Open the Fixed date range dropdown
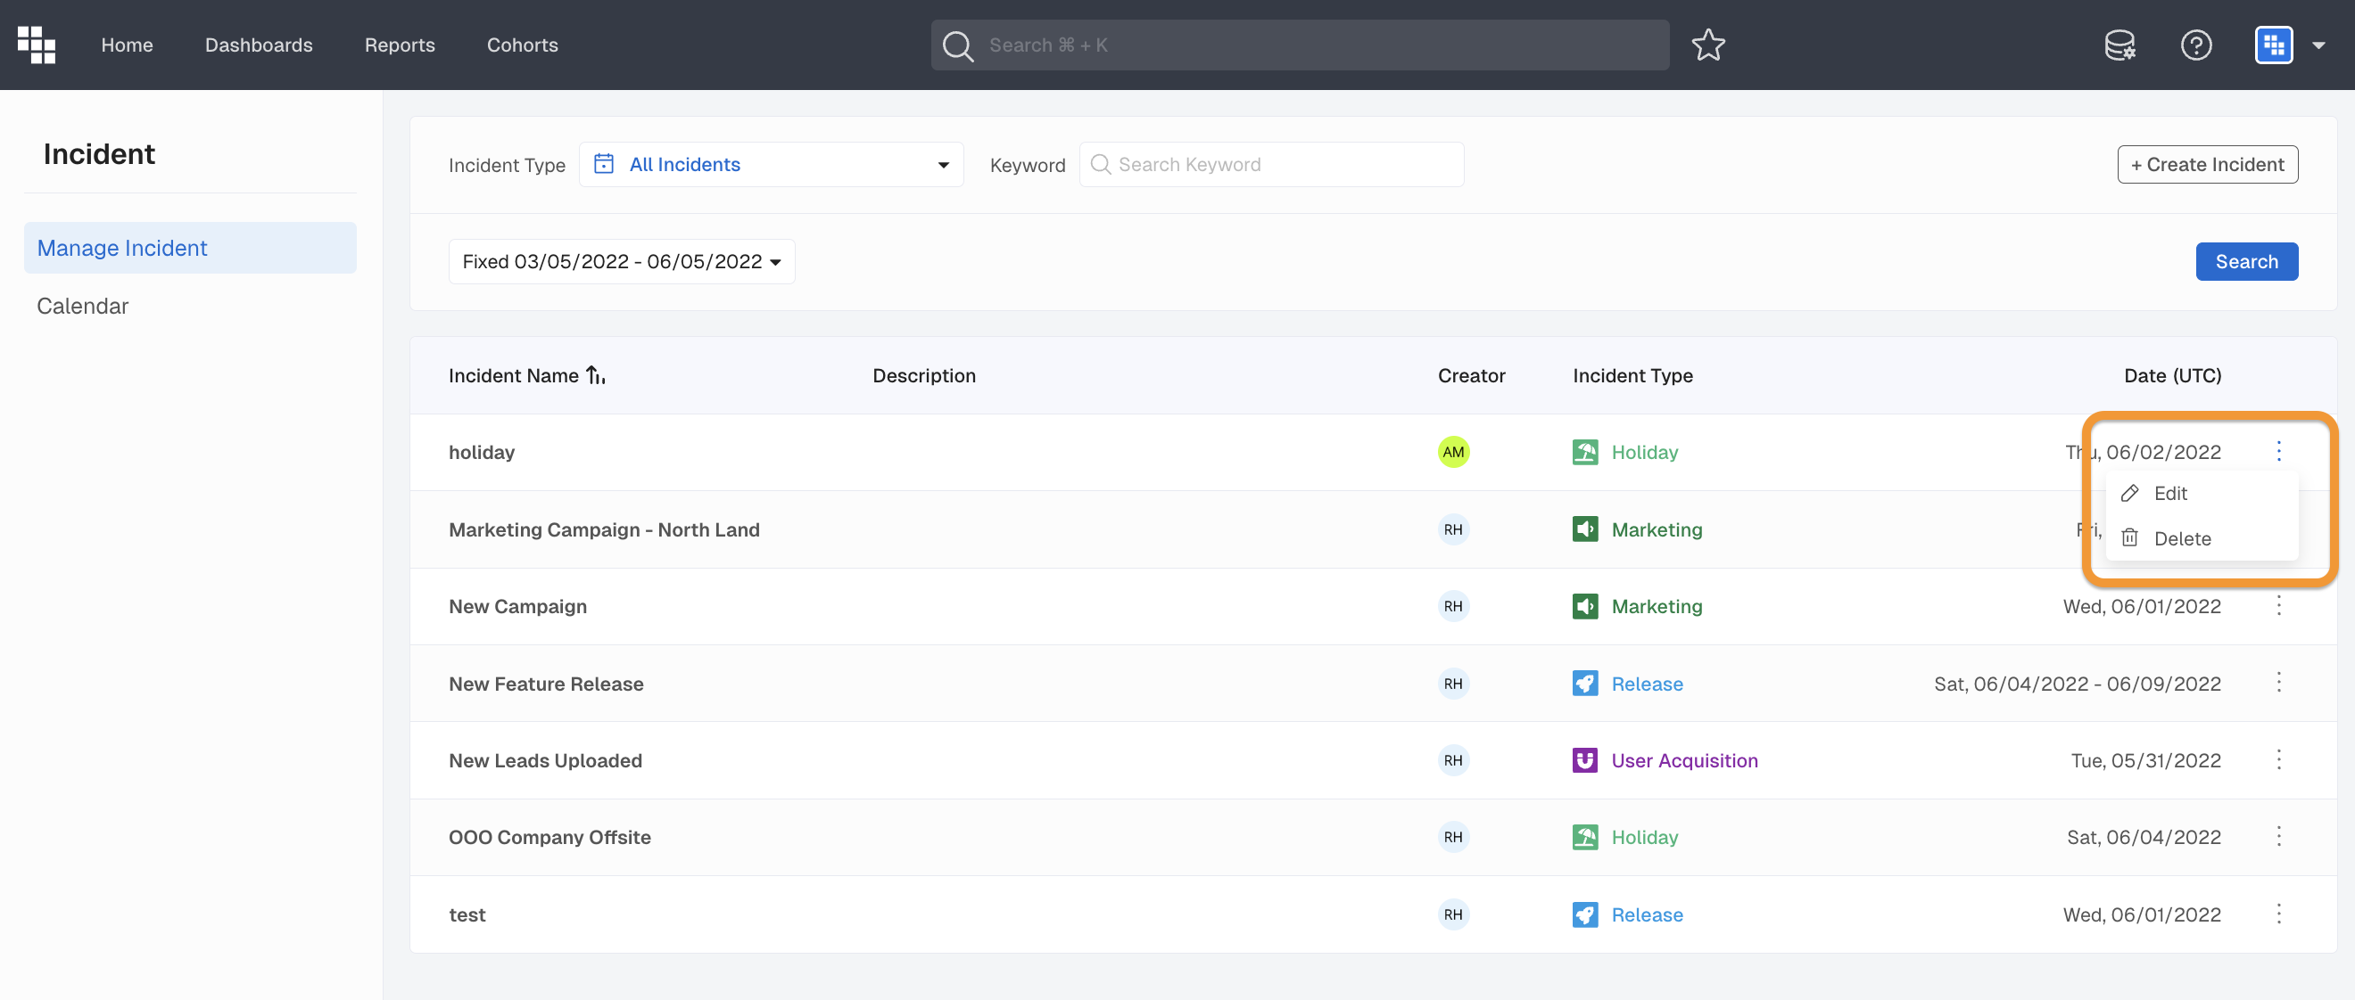Screen dimensions: 2355x1000 [x=622, y=261]
